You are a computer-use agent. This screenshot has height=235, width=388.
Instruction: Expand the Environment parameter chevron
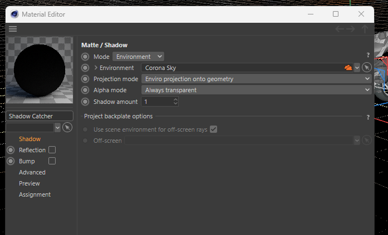click(x=96, y=67)
